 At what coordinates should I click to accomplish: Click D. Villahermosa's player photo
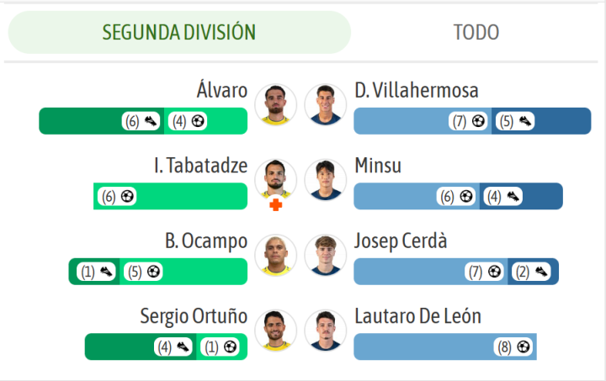click(326, 104)
